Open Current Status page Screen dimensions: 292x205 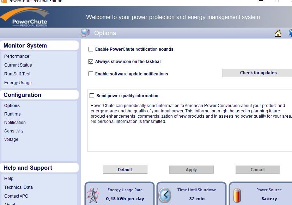coord(18,65)
